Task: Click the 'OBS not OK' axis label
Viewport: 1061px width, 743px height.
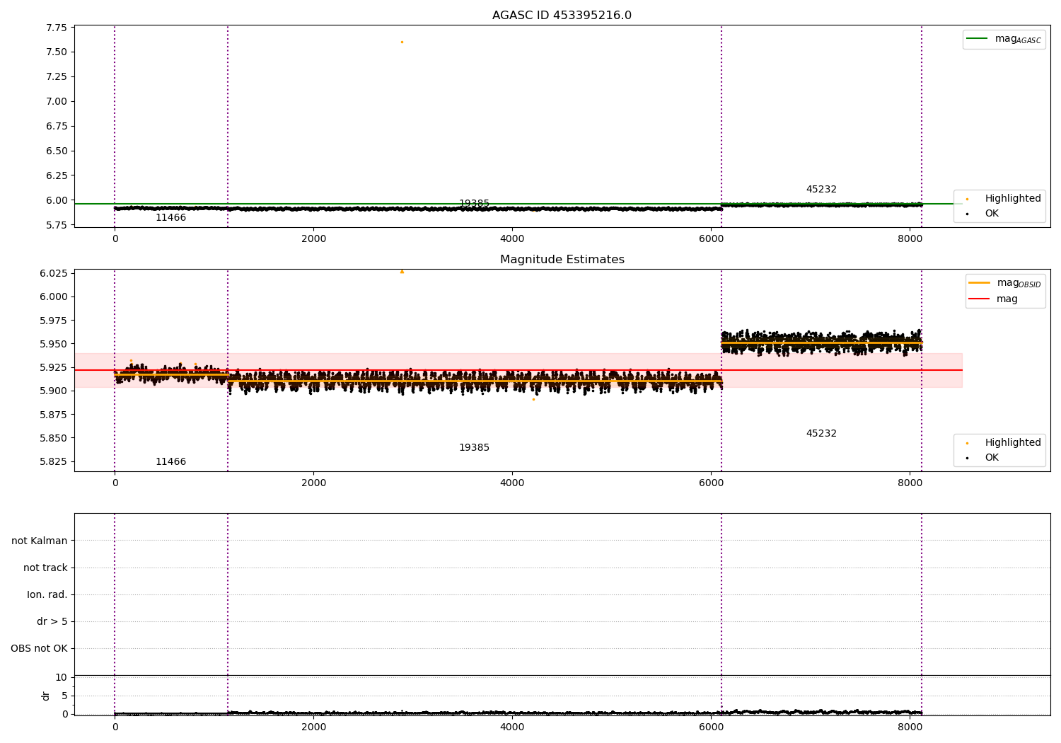Action: tap(39, 649)
